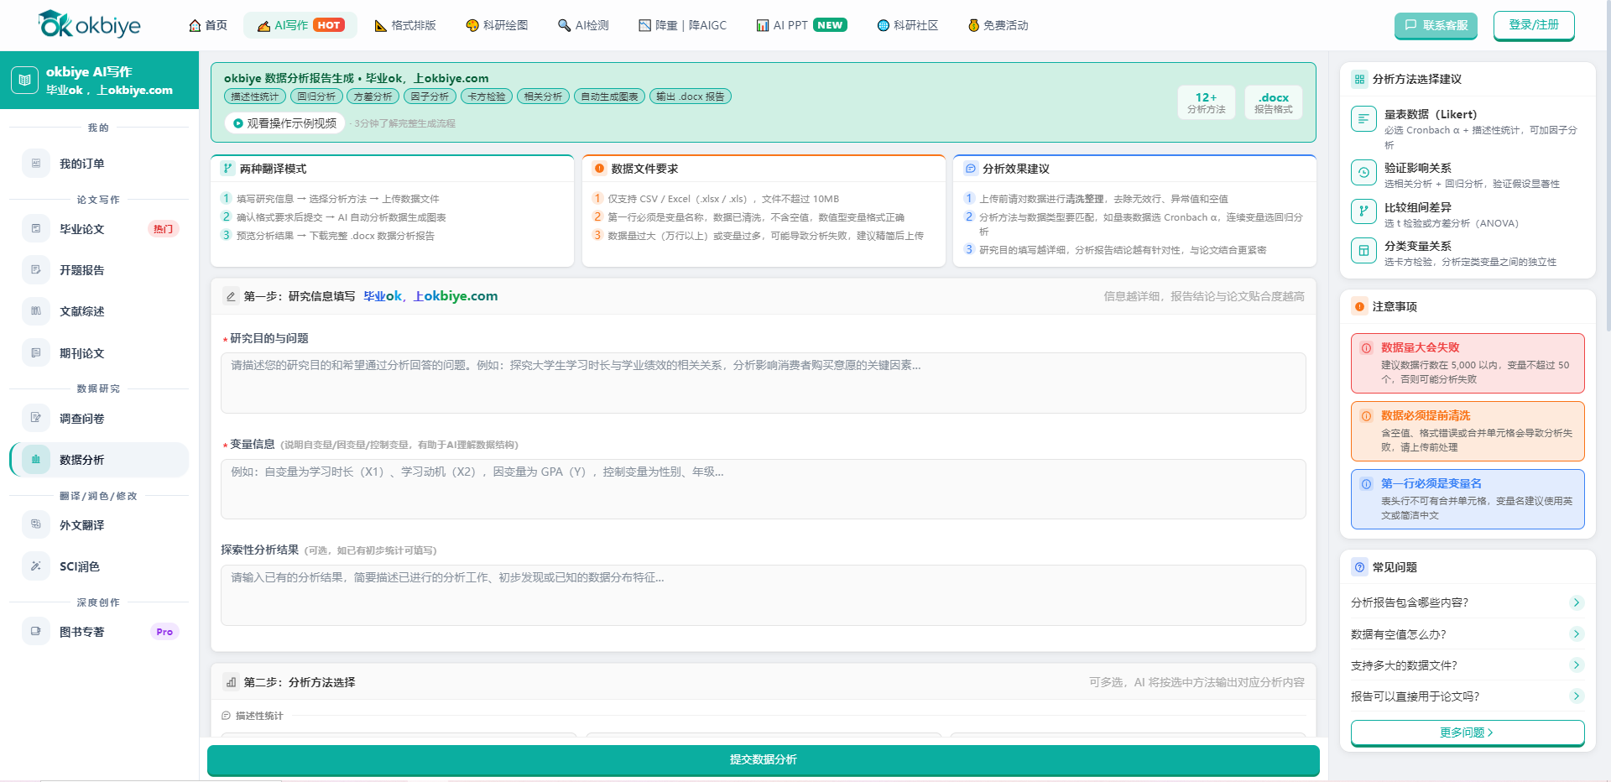Click the 描述性统计 tag
The image size is (1611, 782).
coord(255,96)
